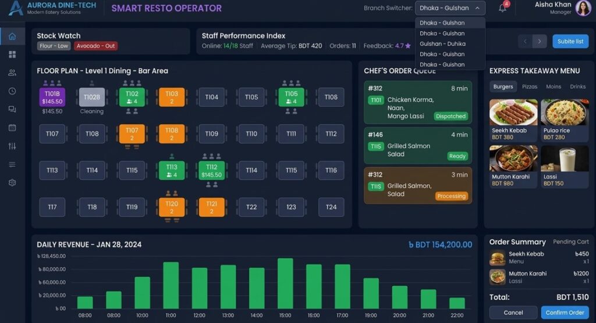Click the T101 table tag in order queue
Image resolution: width=596 pixels, height=323 pixels.
375,100
